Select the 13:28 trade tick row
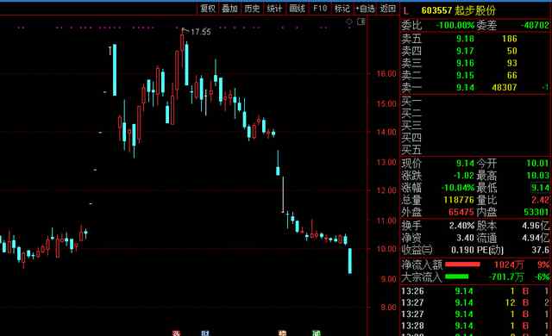 click(475, 326)
